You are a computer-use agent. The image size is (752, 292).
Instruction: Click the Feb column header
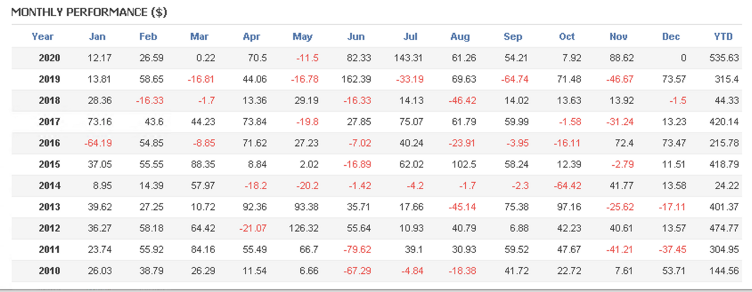point(148,37)
